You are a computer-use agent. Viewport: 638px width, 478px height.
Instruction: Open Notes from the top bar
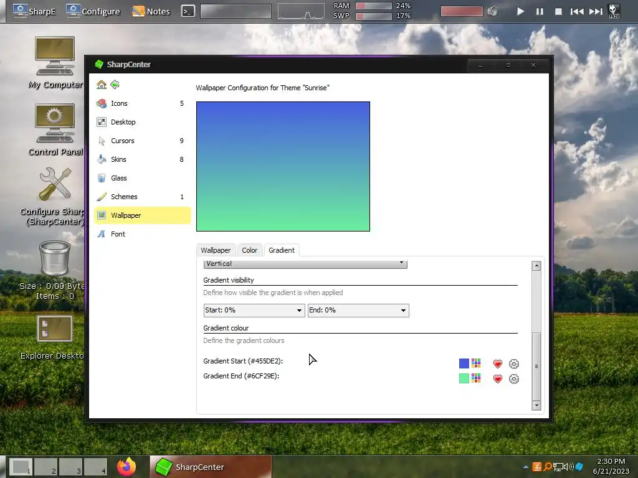[x=151, y=11]
